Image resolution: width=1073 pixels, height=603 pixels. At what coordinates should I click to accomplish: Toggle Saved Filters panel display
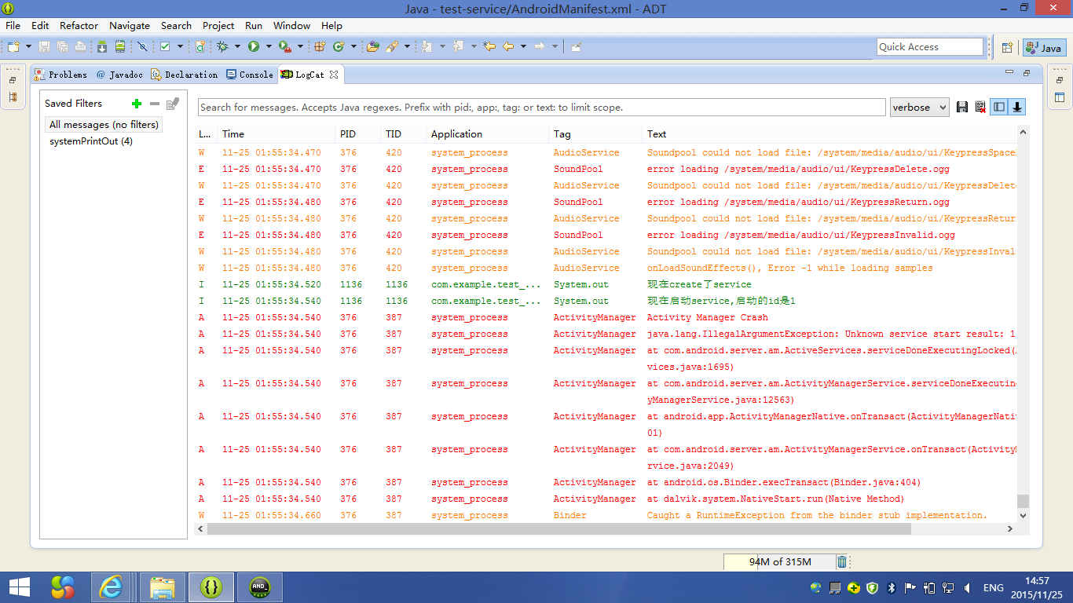point(999,108)
